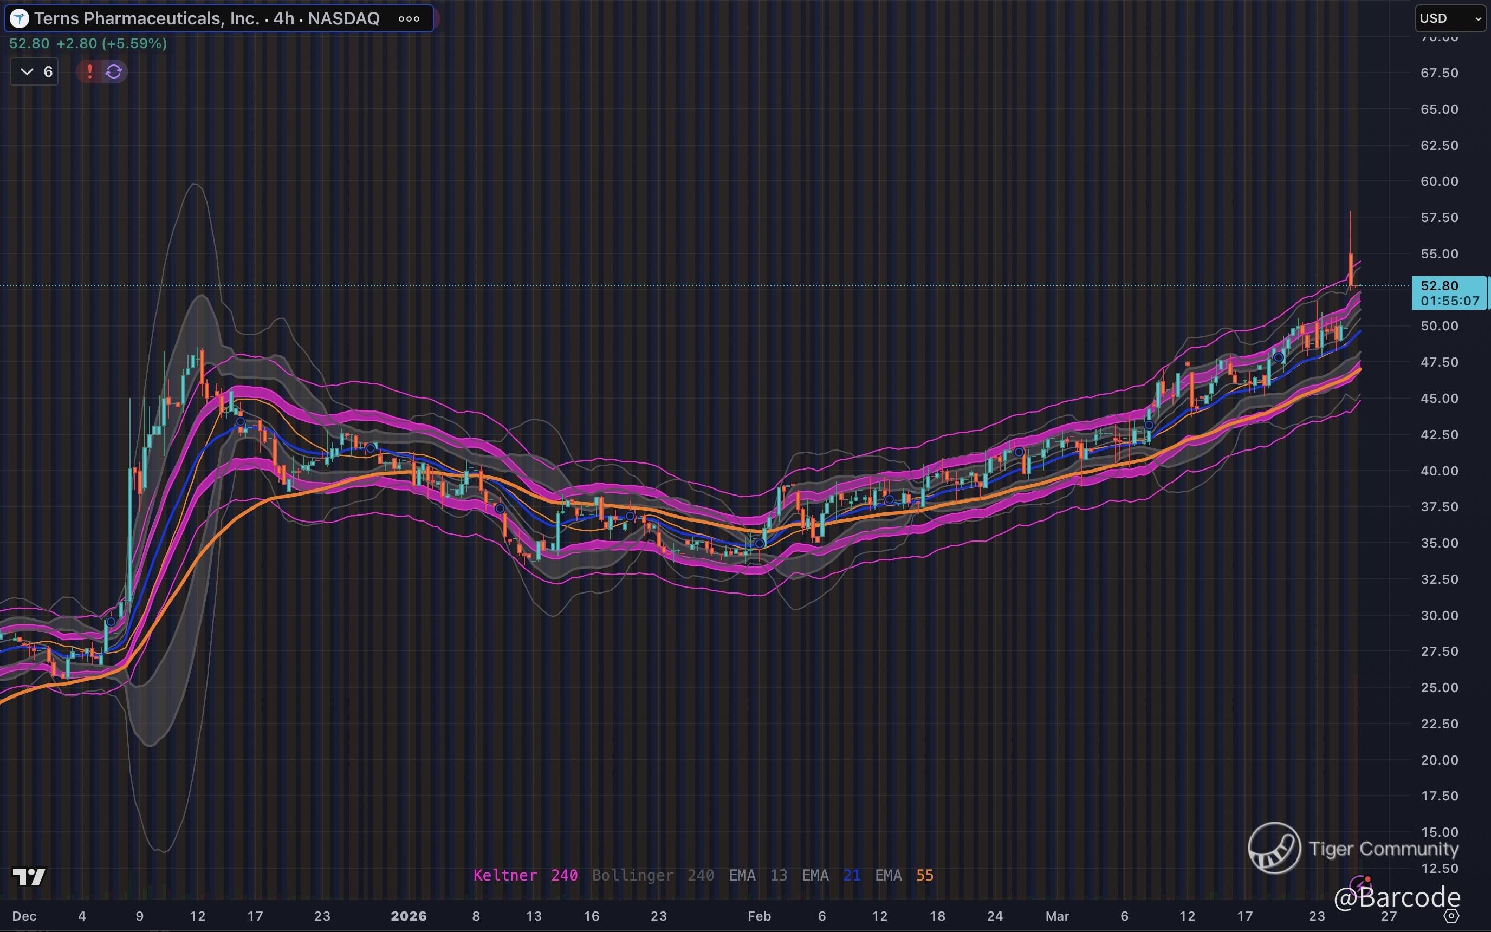The width and height of the screenshot is (1491, 932).
Task: Click the Bollinger 240 indicator label
Action: tap(652, 875)
